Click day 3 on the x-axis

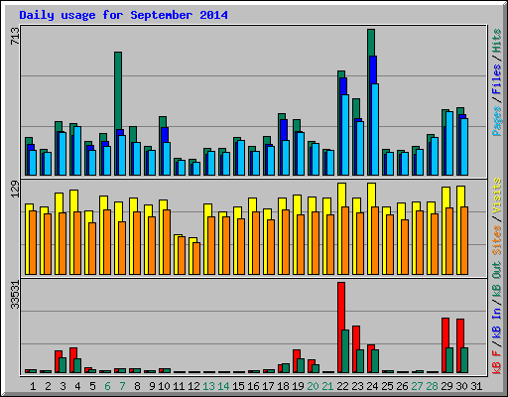click(x=63, y=386)
